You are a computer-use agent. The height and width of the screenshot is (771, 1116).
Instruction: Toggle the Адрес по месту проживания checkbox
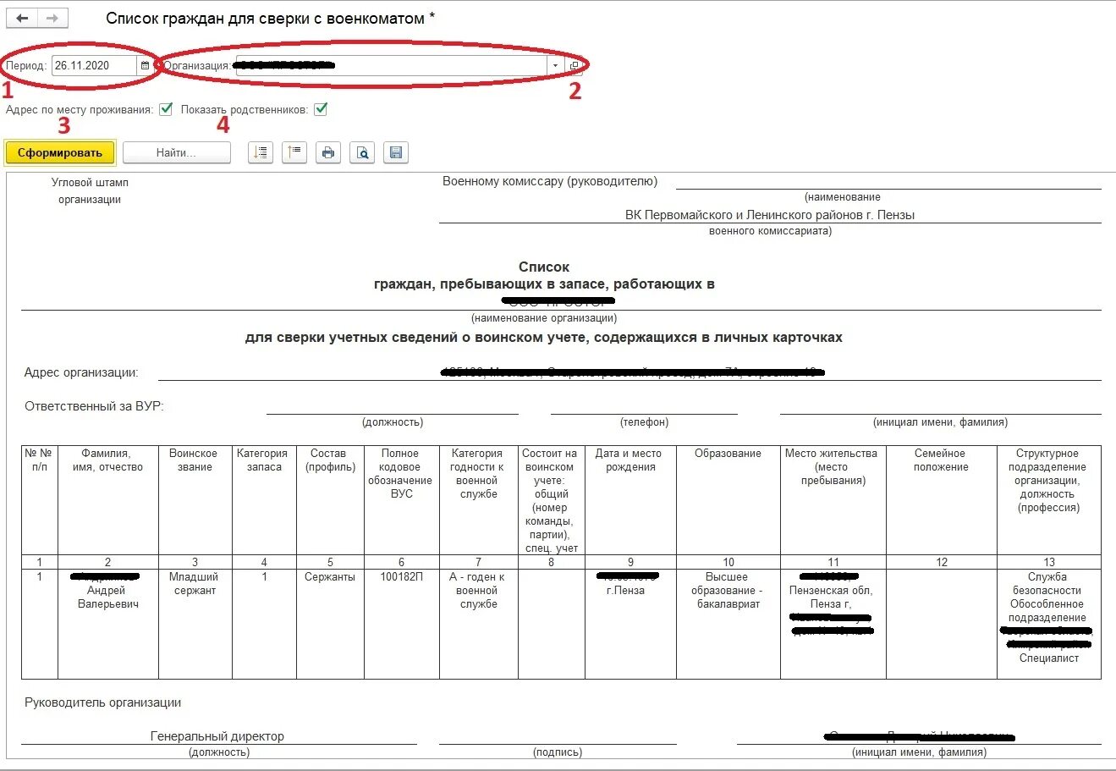[166, 109]
